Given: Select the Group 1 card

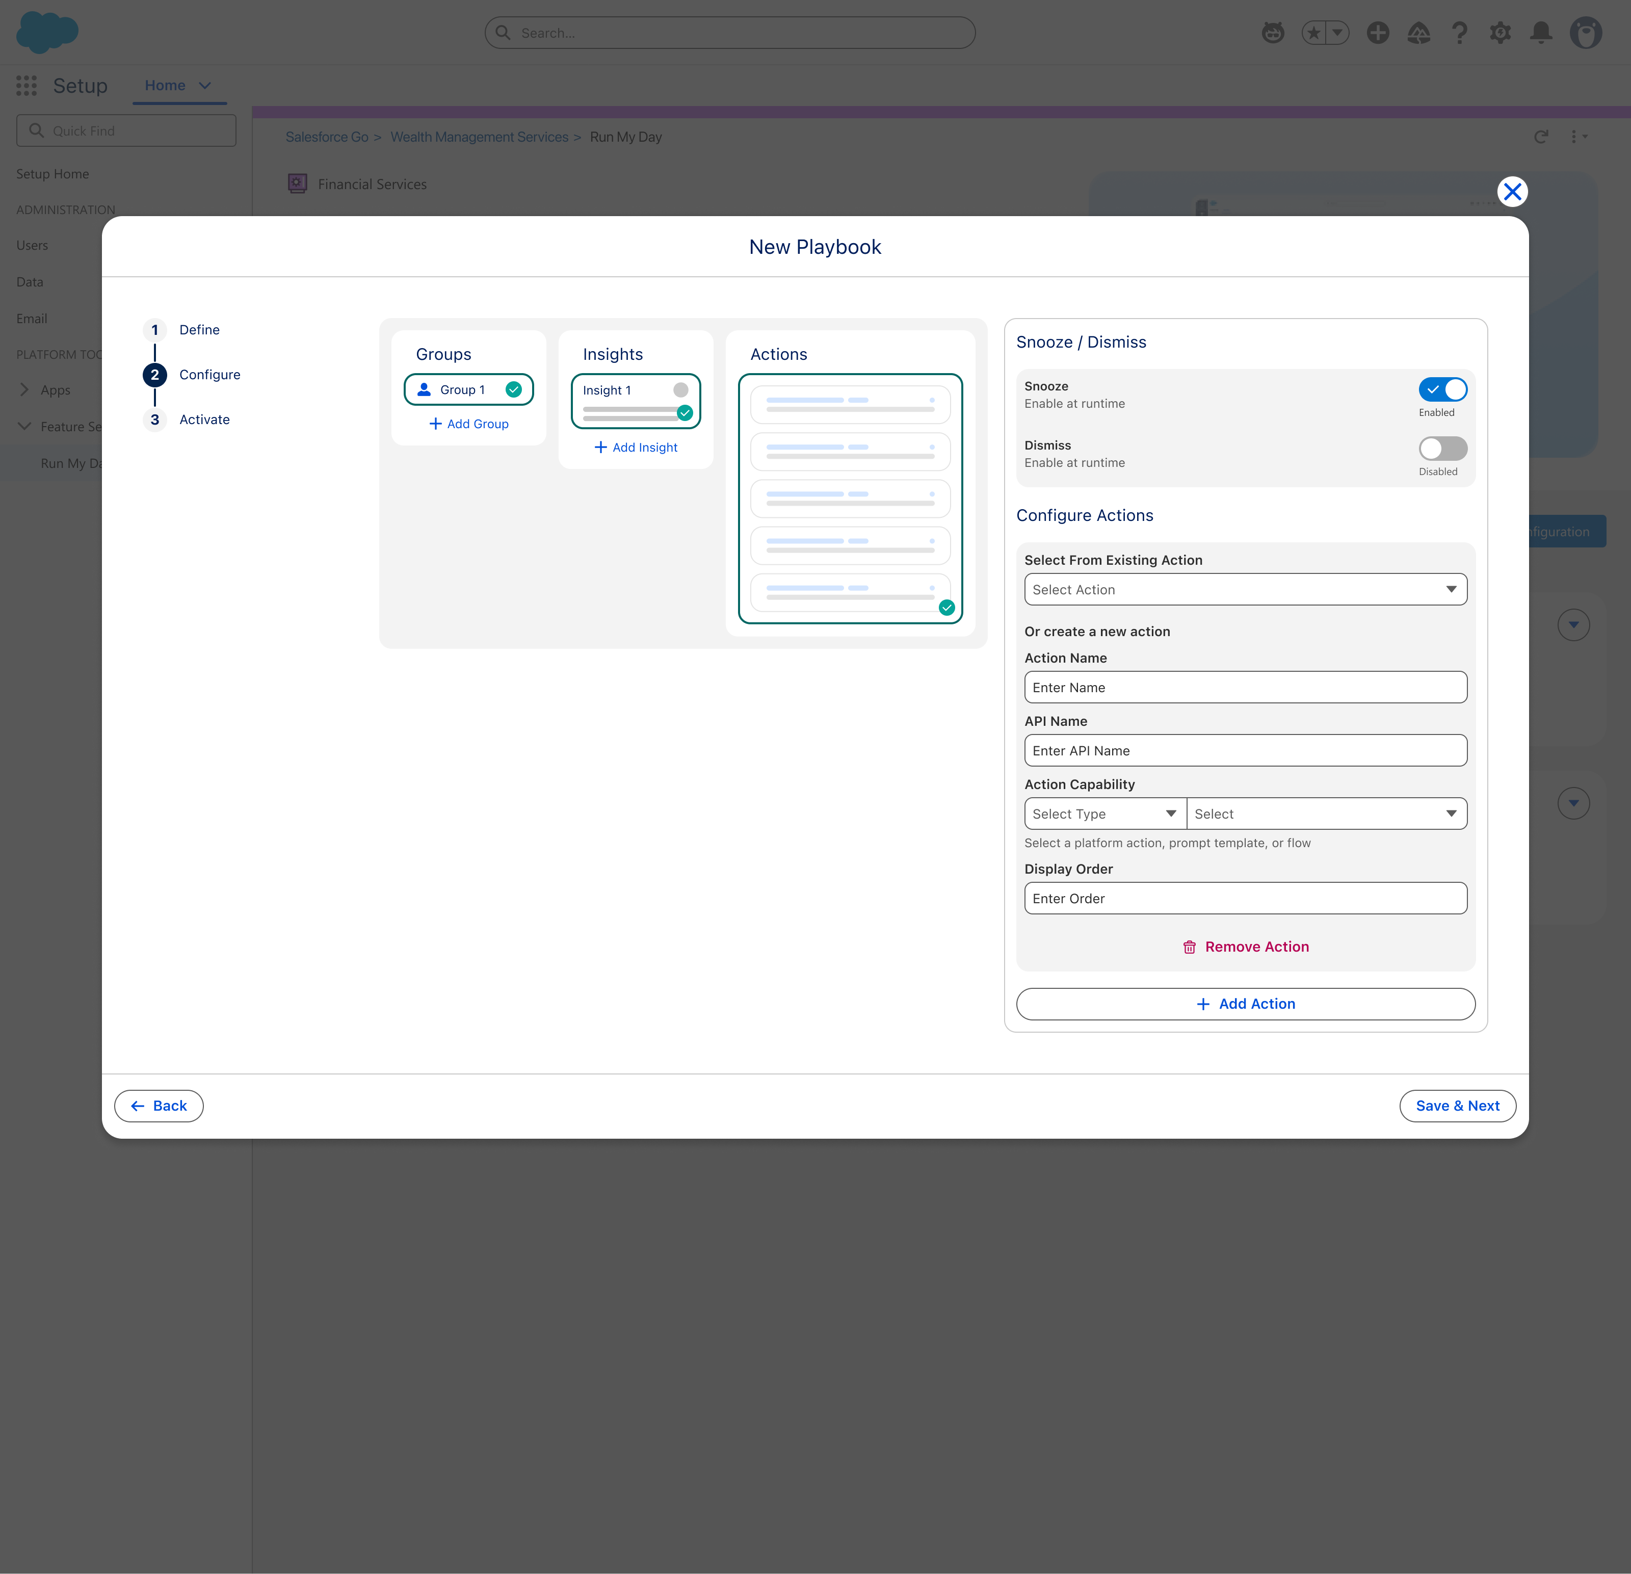Looking at the screenshot, I should 468,389.
